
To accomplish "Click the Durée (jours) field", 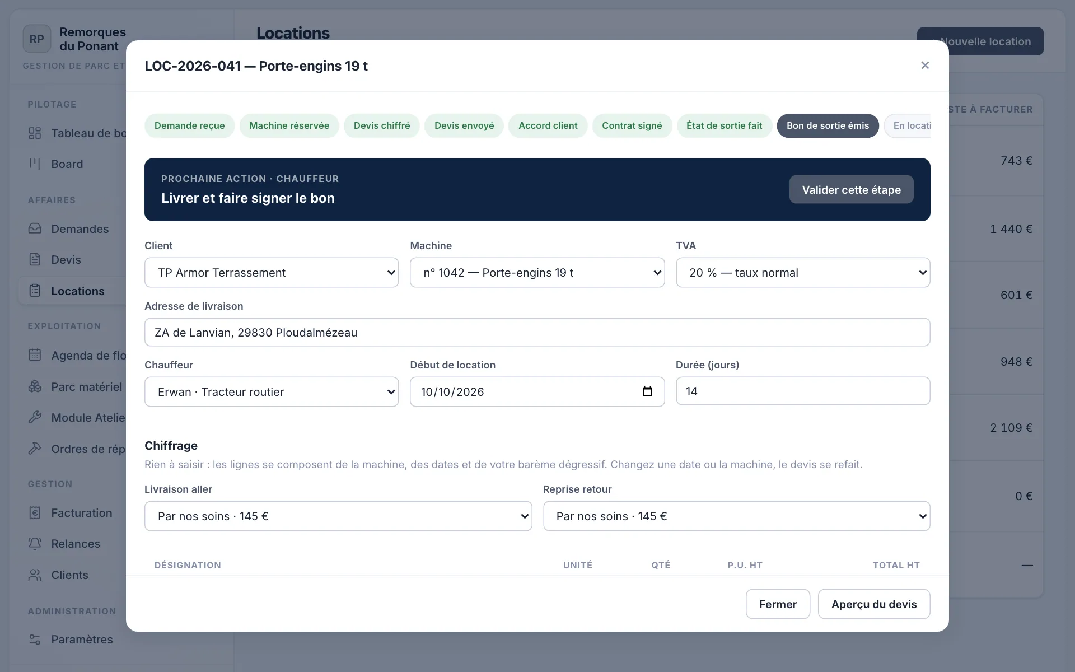I will tap(803, 391).
